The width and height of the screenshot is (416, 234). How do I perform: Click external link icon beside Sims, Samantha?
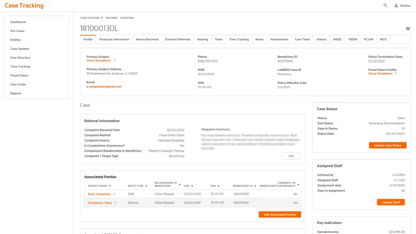coord(114,194)
